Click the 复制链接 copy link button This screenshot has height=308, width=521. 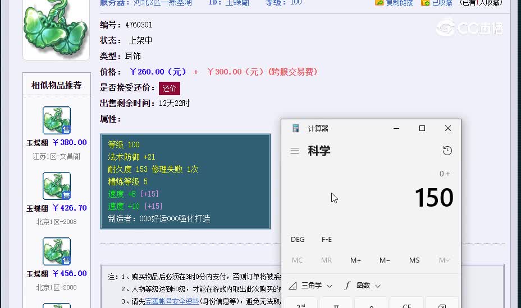[x=399, y=3]
